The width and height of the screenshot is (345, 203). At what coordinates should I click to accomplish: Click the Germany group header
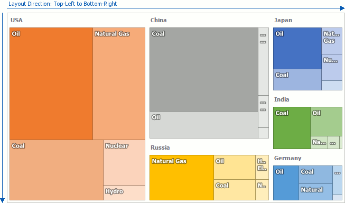pos(287,158)
